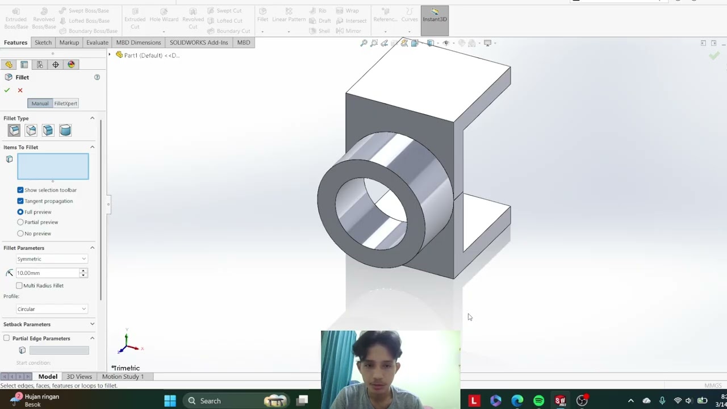727x409 pixels.
Task: Enable Multi Radius Fillet checkbox
Action: pyautogui.click(x=19, y=286)
